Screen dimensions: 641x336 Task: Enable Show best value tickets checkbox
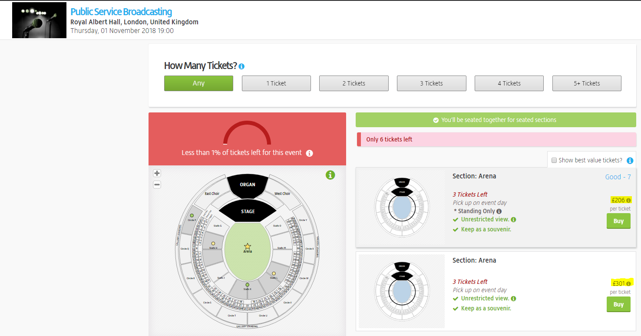pyautogui.click(x=554, y=161)
